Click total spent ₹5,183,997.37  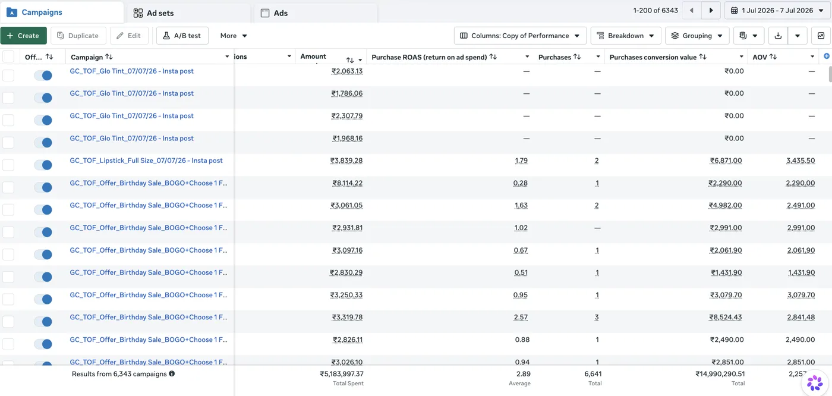(x=342, y=374)
